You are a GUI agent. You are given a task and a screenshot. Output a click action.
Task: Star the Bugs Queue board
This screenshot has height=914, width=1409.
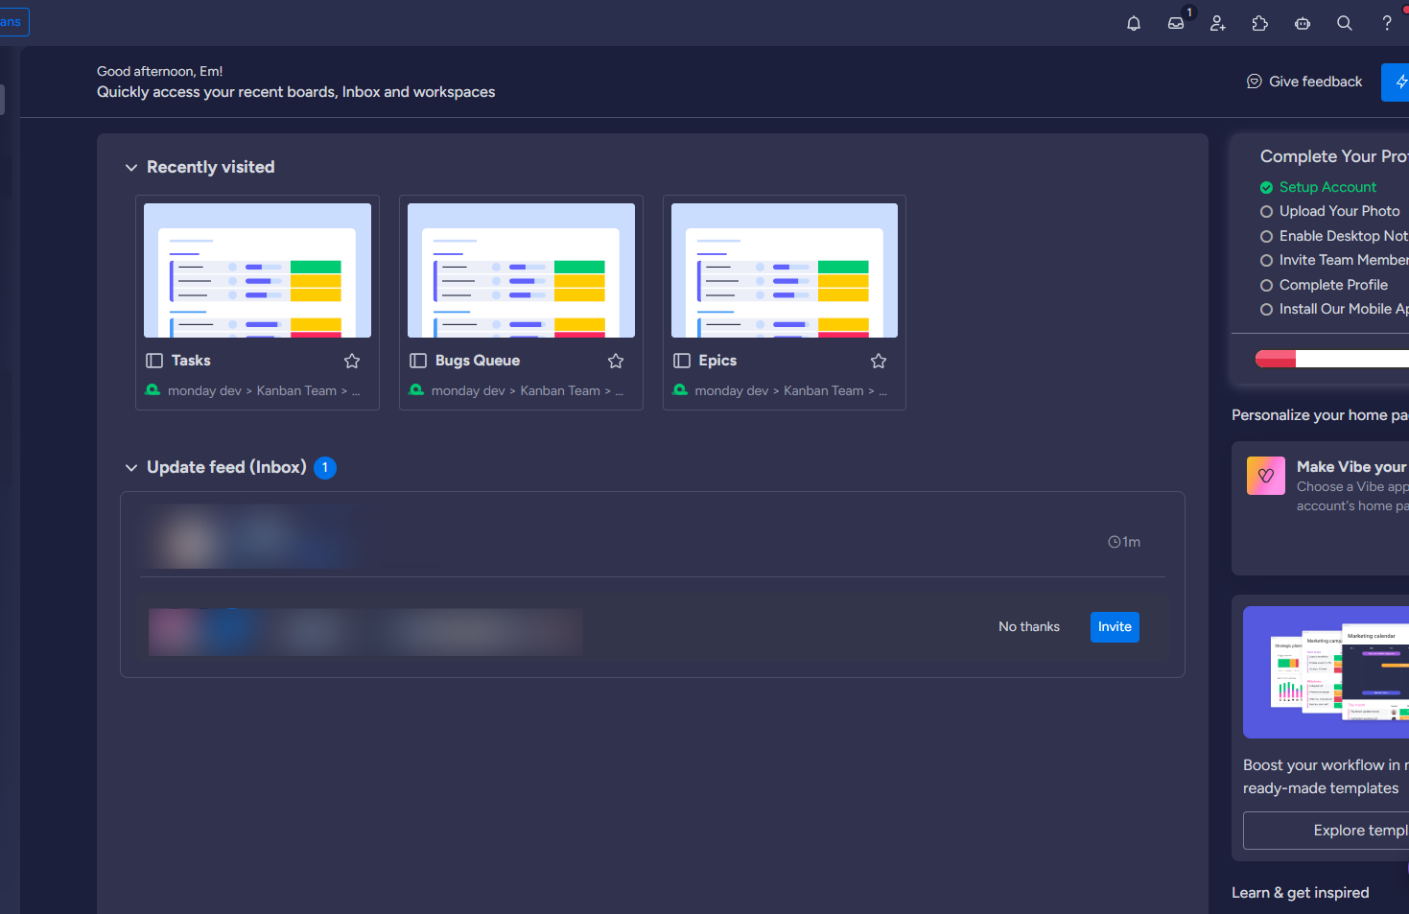coord(616,361)
